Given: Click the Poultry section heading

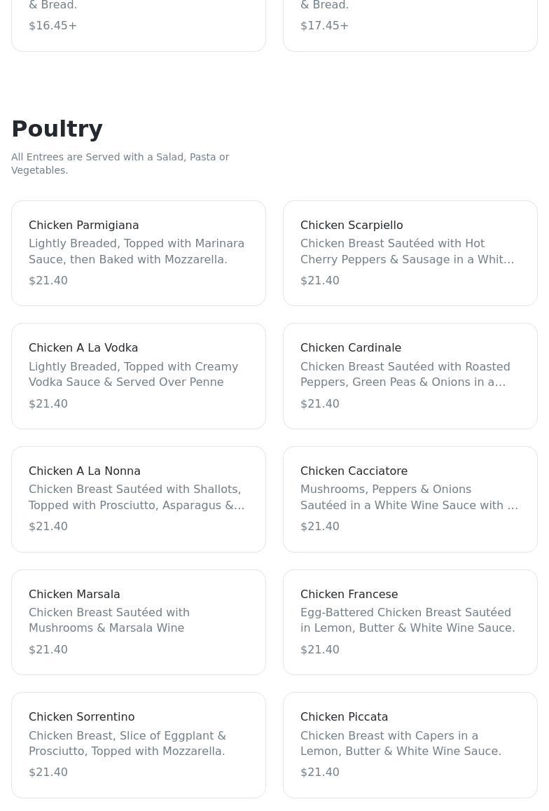Looking at the screenshot, I should click(x=57, y=129).
